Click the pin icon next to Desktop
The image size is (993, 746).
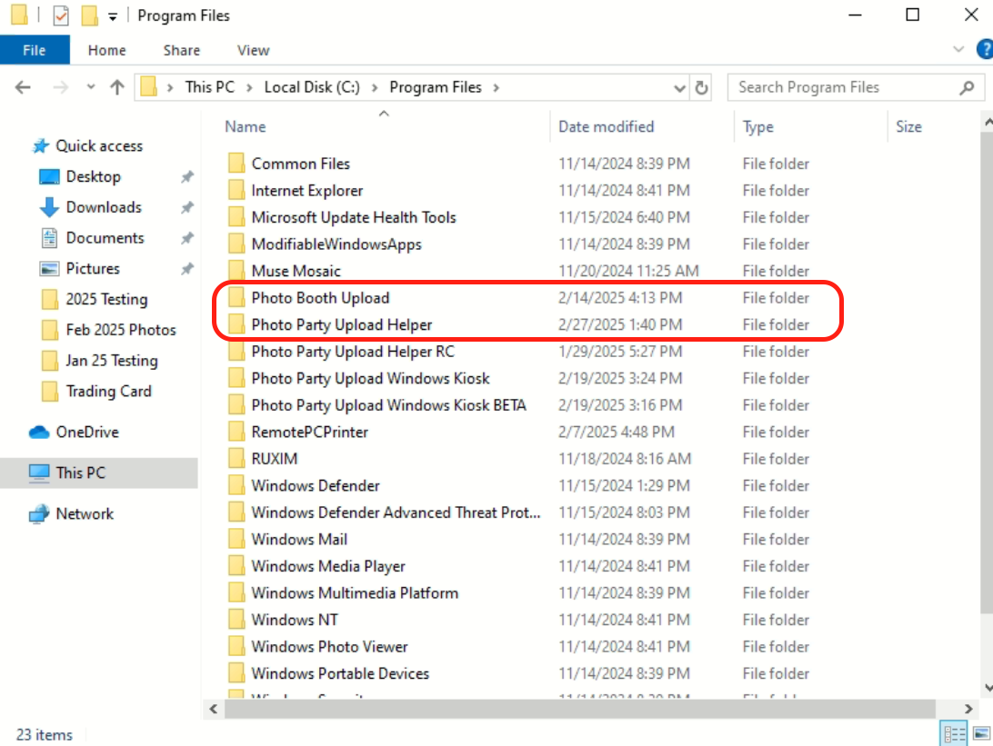tap(186, 177)
